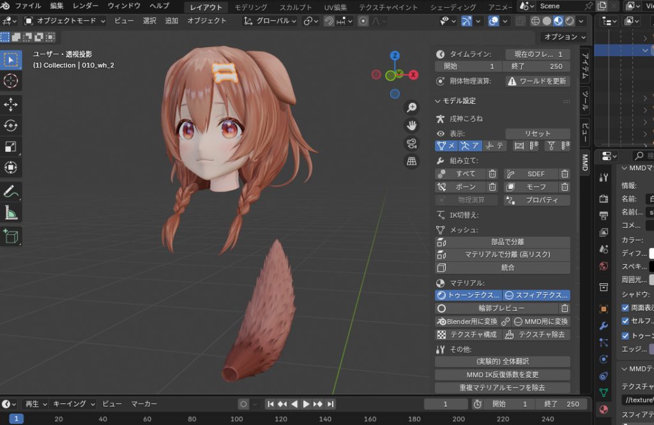Screen dimensions: 654x425
Task: Open the グローバル orientation dropdown
Action: tap(271, 20)
